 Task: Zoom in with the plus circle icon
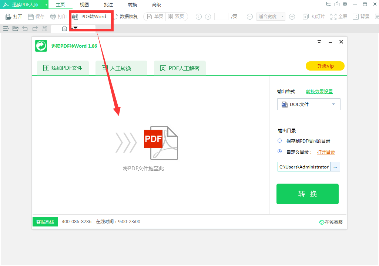[x=292, y=16]
